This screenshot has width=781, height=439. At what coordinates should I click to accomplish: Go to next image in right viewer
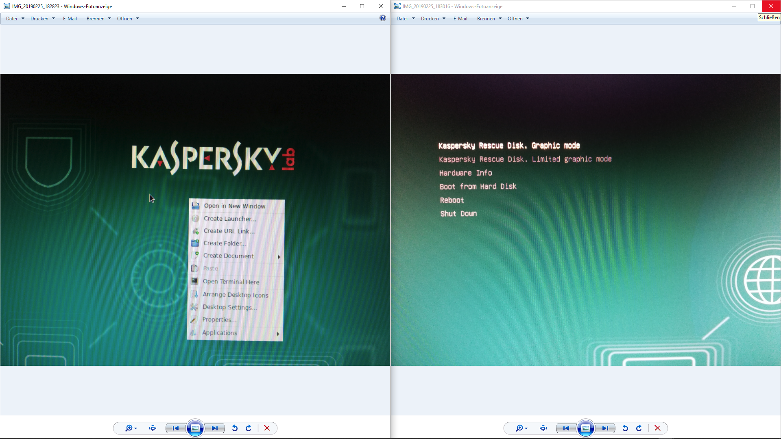(x=605, y=428)
